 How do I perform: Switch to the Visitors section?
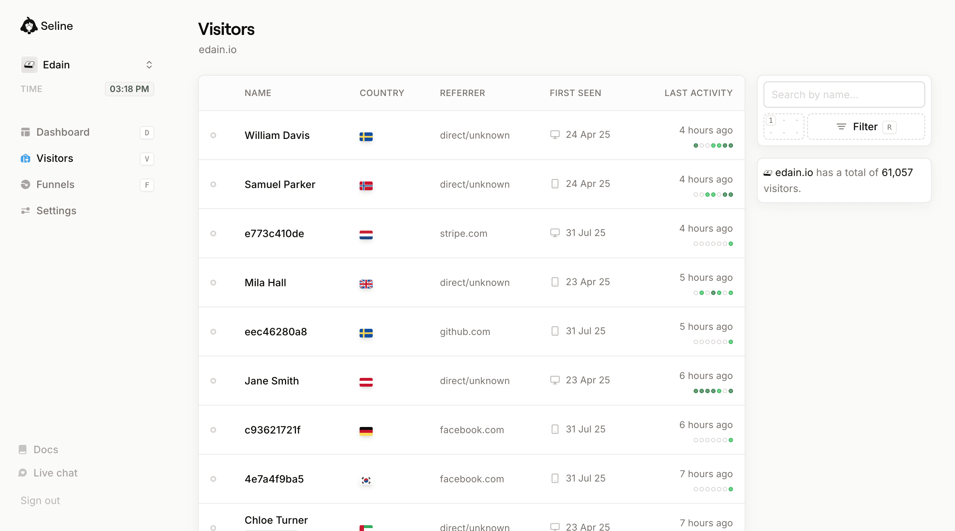(55, 158)
